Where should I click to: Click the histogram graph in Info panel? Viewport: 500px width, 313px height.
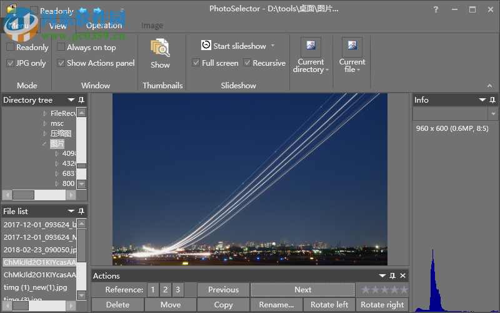(456, 279)
